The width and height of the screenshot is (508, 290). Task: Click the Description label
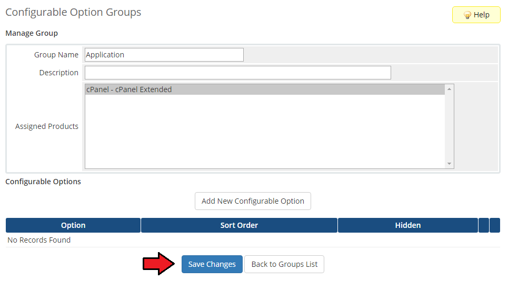pos(58,73)
